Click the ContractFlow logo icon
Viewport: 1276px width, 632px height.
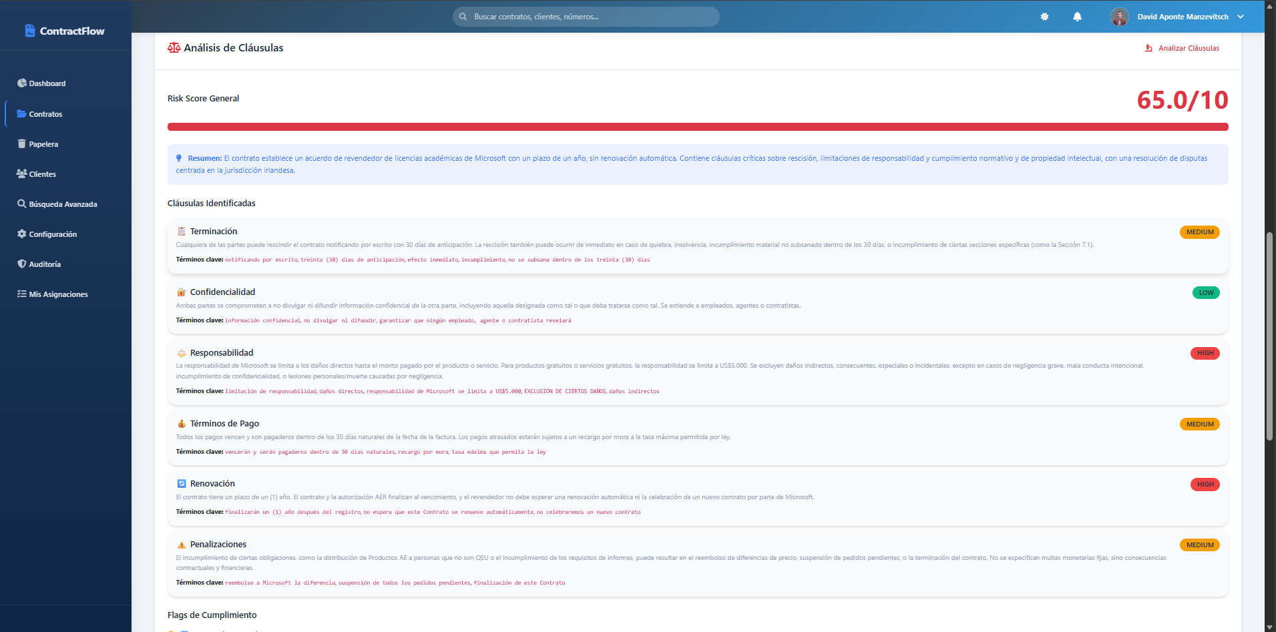(x=29, y=31)
